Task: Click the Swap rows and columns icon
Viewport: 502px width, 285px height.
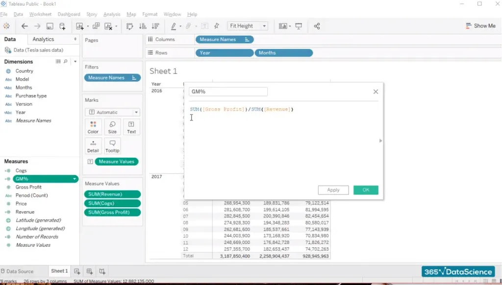Action: (130, 26)
